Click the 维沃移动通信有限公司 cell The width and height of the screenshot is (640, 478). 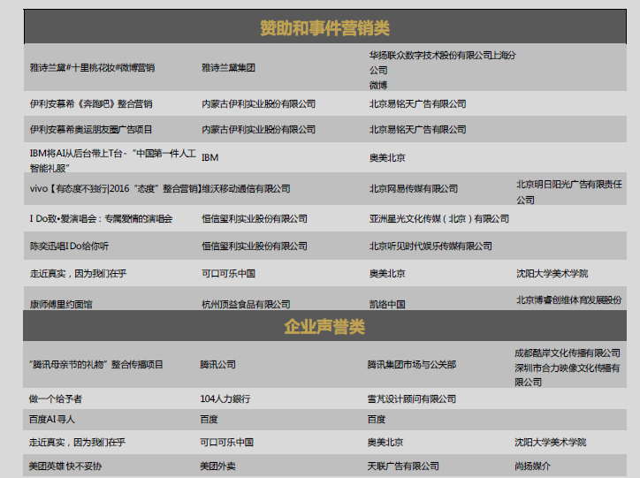click(246, 189)
